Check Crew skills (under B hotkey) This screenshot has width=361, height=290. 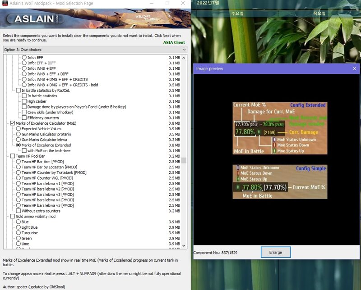tap(24, 113)
